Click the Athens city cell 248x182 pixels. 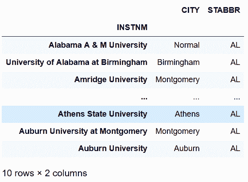tap(187, 114)
